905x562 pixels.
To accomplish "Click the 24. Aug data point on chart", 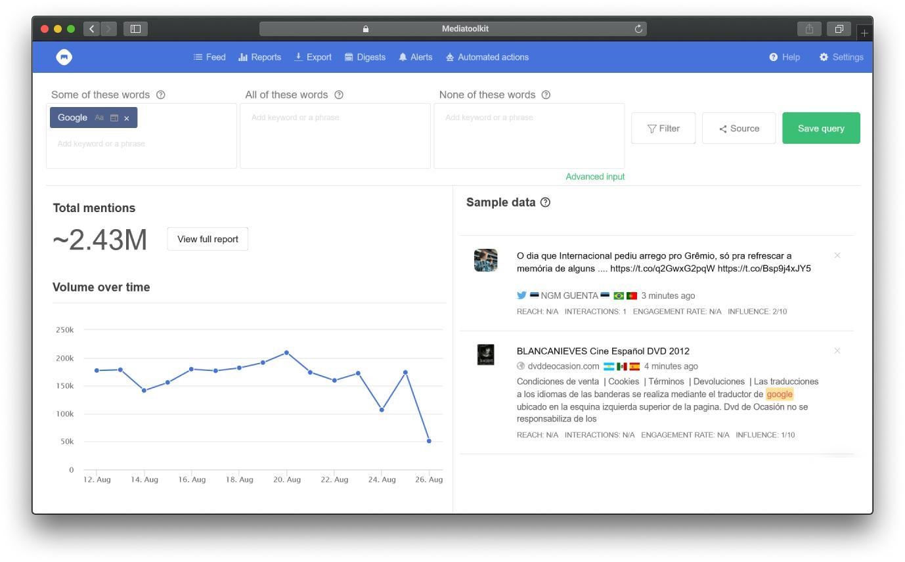I will 382,410.
